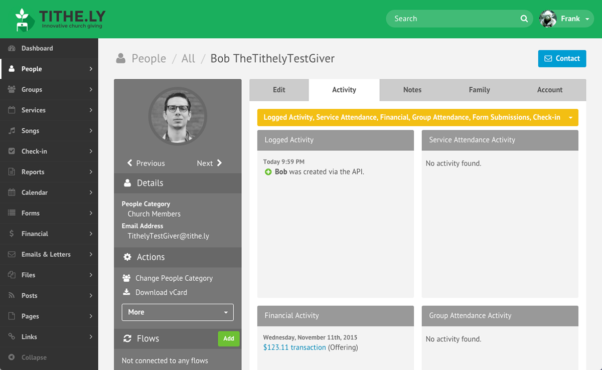Click the Contact button
602x370 pixels.
coord(562,58)
